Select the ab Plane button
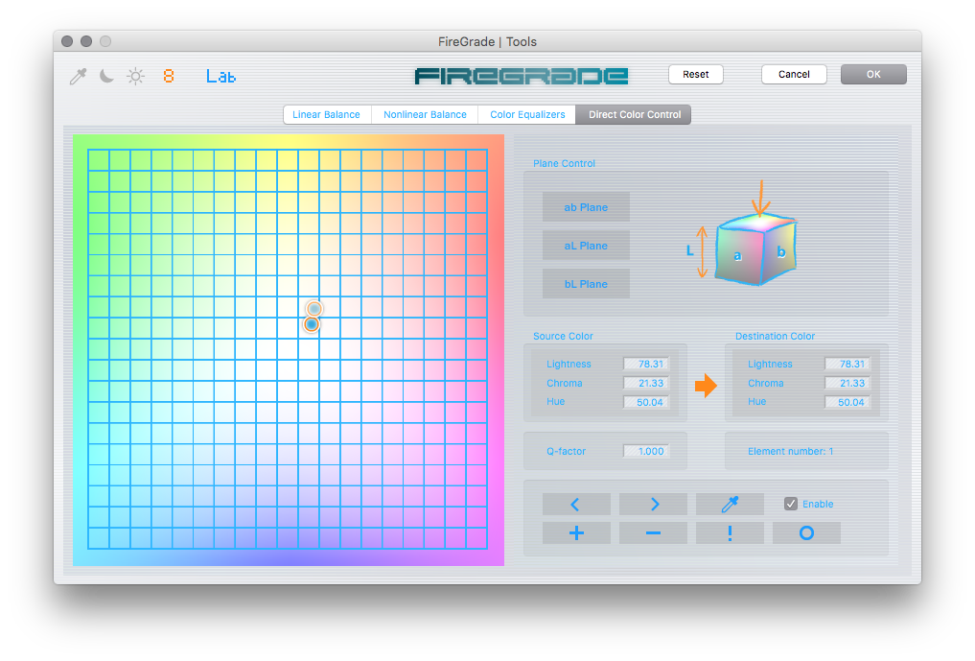975x661 pixels. coord(586,207)
